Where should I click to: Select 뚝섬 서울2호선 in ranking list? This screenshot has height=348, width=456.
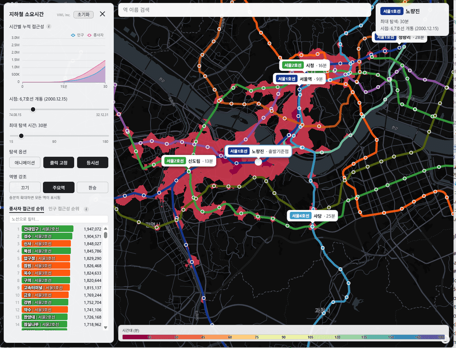[47, 251]
